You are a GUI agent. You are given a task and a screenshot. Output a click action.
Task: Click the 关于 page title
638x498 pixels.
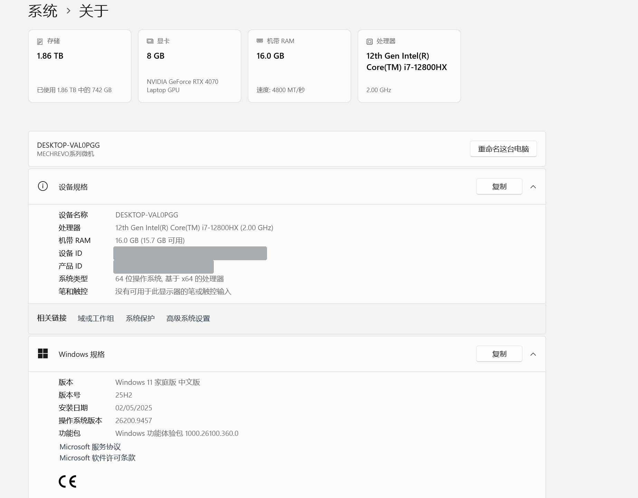pyautogui.click(x=94, y=11)
